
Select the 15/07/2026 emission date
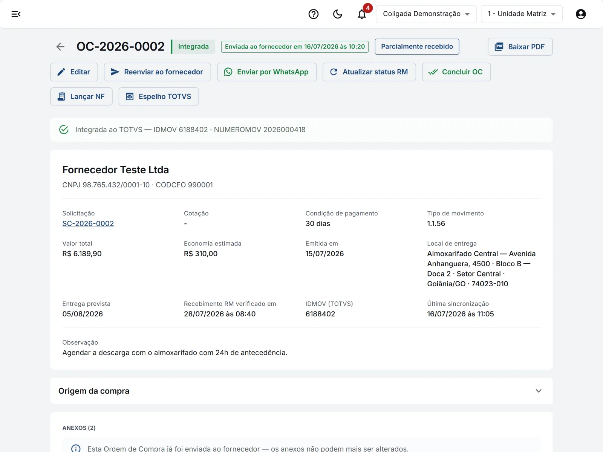[x=324, y=253]
